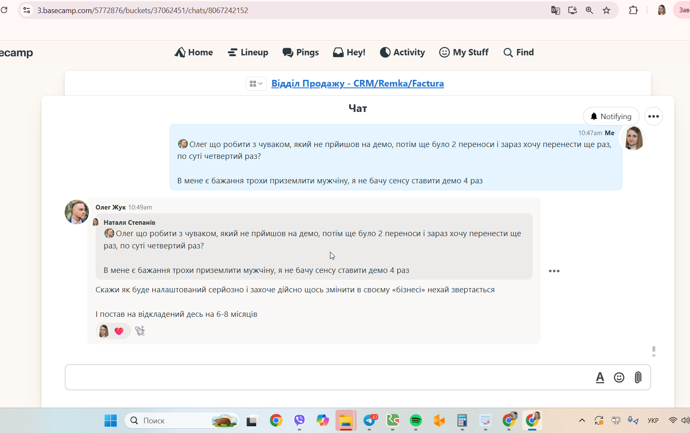Attach a file with the paperclip icon
The height and width of the screenshot is (433, 690).
click(x=638, y=377)
